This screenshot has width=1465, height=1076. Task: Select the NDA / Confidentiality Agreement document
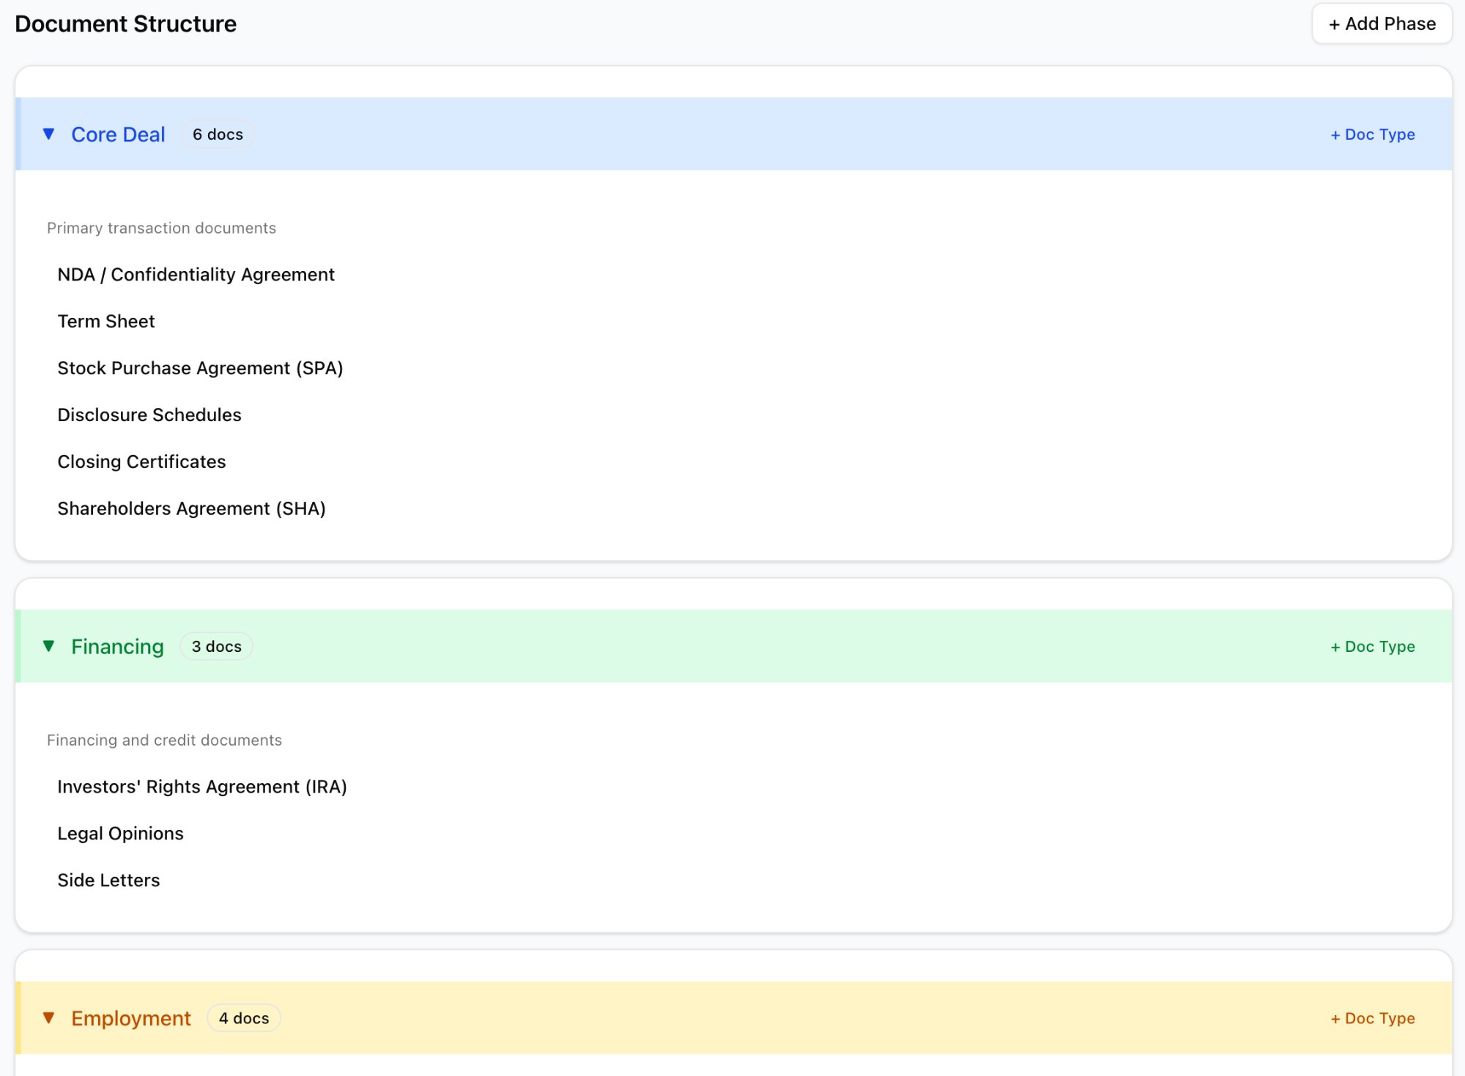[196, 274]
